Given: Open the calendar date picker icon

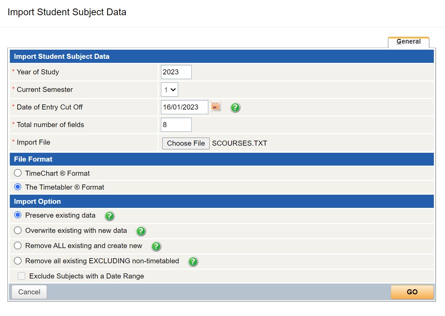Looking at the screenshot, I should pyautogui.click(x=215, y=106).
